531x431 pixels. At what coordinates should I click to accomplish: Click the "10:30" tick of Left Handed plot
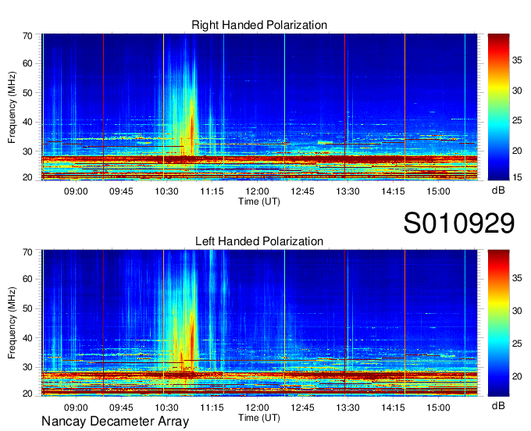(x=166, y=408)
